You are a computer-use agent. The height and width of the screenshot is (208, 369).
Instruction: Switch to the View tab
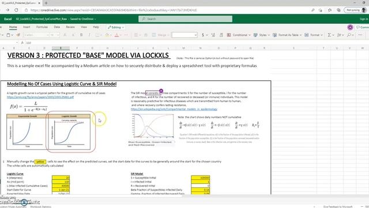click(x=84, y=27)
